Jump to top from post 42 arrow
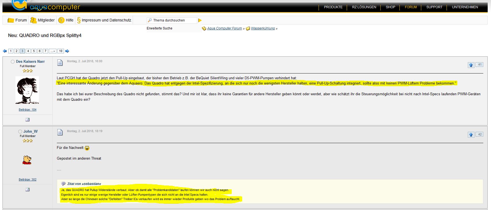This screenshot has height=210, width=491. 471,135
